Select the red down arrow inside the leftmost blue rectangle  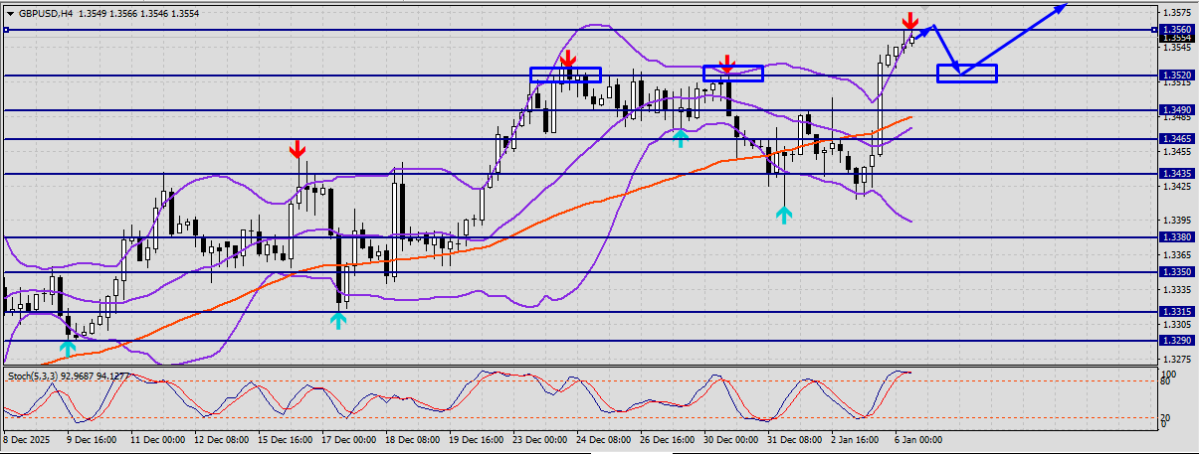tap(568, 59)
